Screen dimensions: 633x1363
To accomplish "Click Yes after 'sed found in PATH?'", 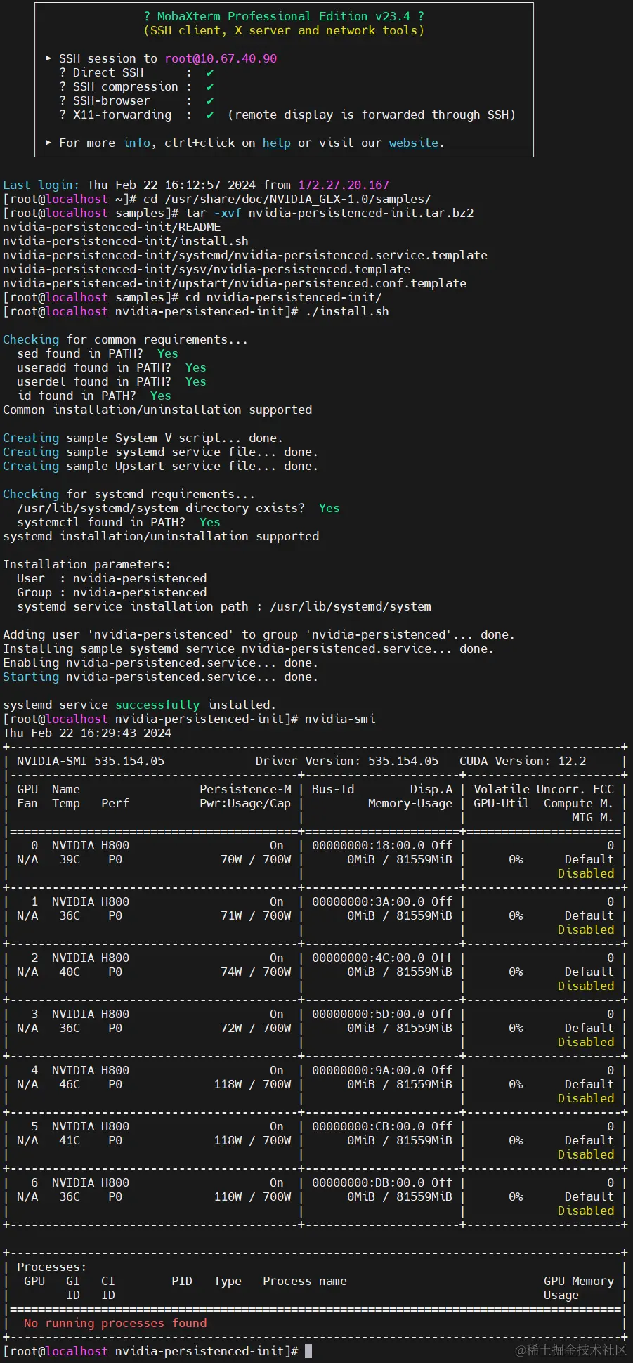I will click(x=168, y=353).
